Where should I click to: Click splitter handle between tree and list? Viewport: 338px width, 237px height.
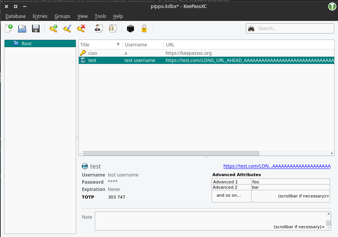tap(77, 137)
